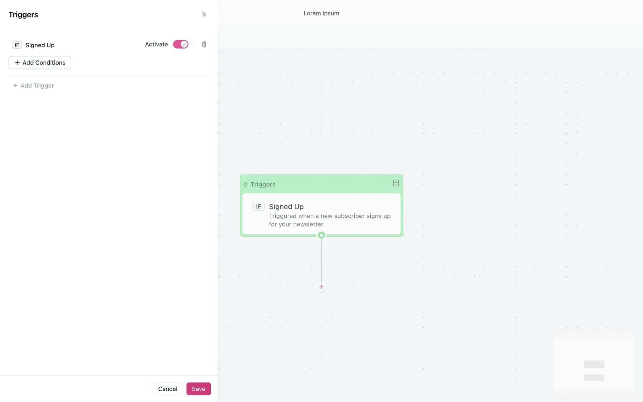Save the trigger settings
643x402 pixels.
(198, 389)
